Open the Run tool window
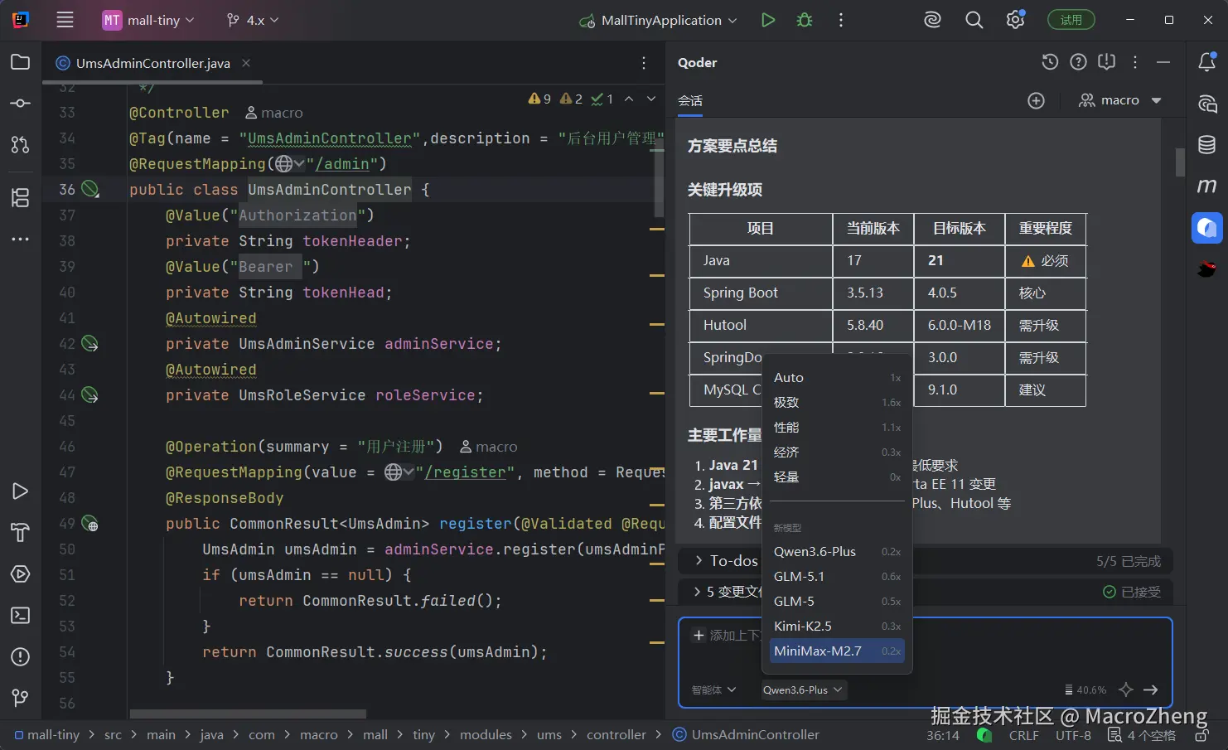 pos(21,491)
